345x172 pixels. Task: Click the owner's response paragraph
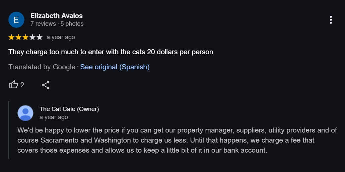(x=177, y=140)
